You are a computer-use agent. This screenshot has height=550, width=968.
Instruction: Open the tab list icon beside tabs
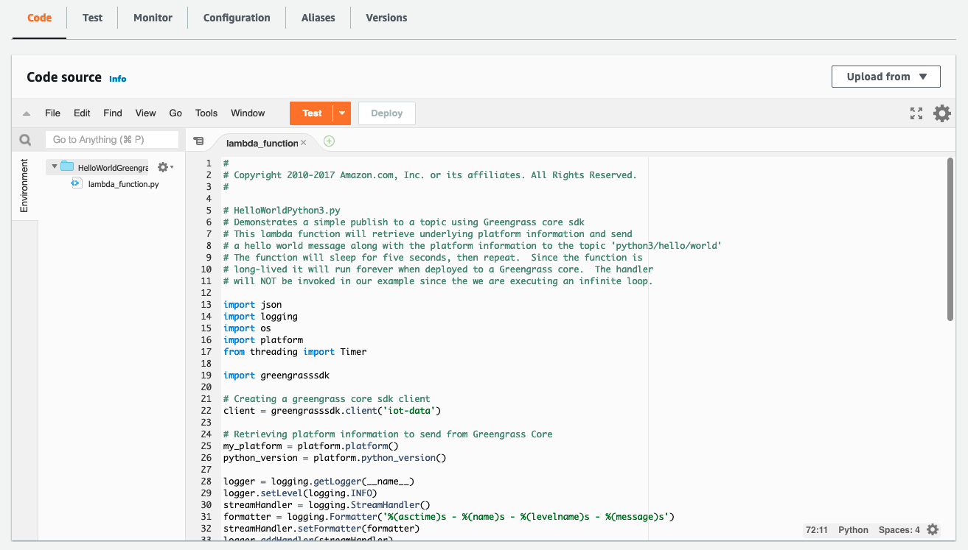198,141
